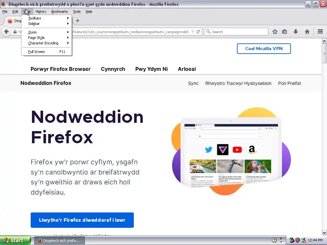
Task: Click the Sync link
Action: 193,83
